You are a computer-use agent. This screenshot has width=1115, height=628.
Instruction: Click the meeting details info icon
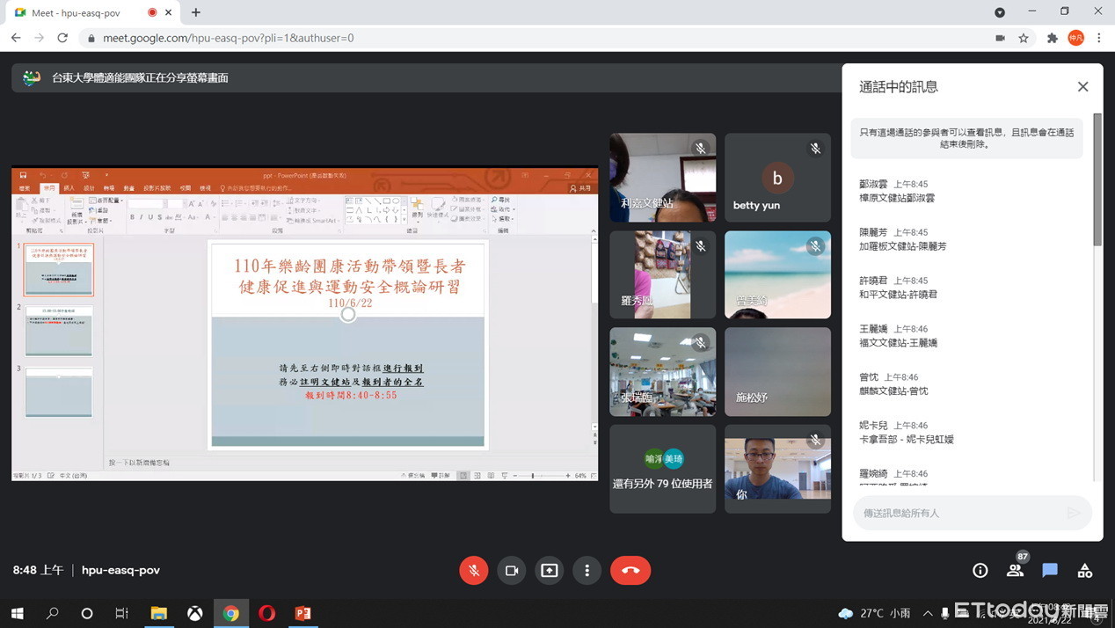(980, 571)
